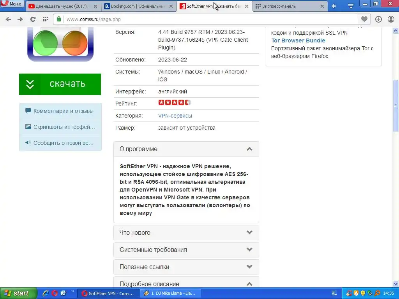
Task: Open DJ Mike Llama taskbar button
Action: 171,293
